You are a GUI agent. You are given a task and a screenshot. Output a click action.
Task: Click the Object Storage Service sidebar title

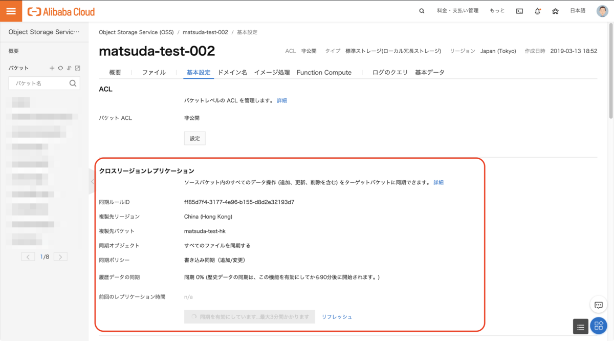pyautogui.click(x=44, y=32)
